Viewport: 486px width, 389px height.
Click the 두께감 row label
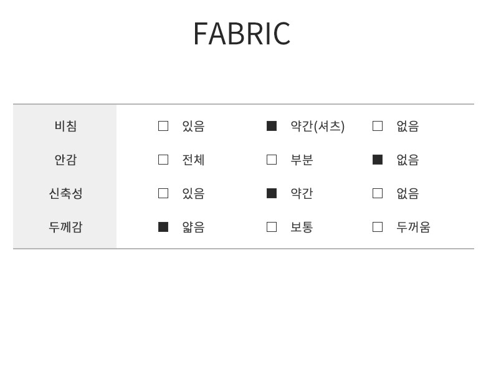click(x=65, y=227)
